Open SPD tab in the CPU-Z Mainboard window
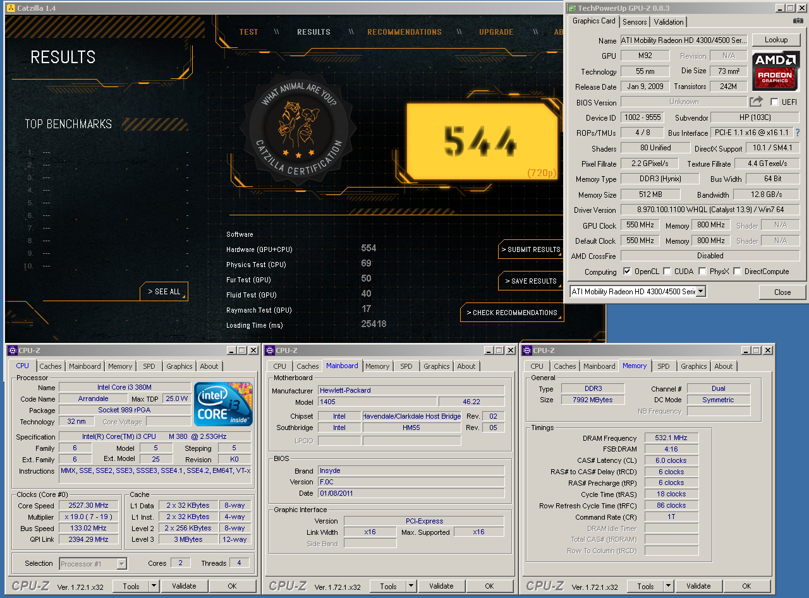Screen dimensions: 809x598 (406, 366)
